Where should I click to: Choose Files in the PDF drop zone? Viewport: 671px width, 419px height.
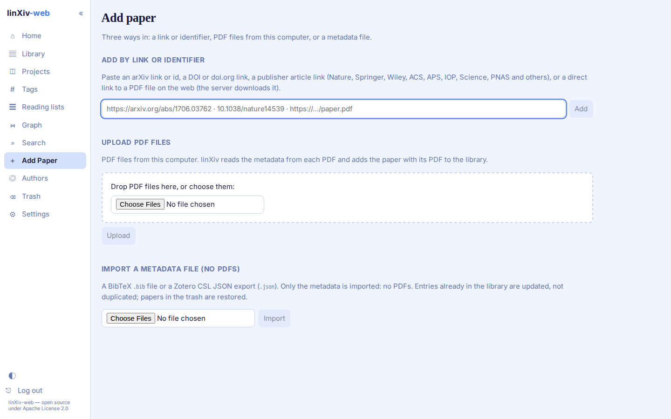click(140, 204)
